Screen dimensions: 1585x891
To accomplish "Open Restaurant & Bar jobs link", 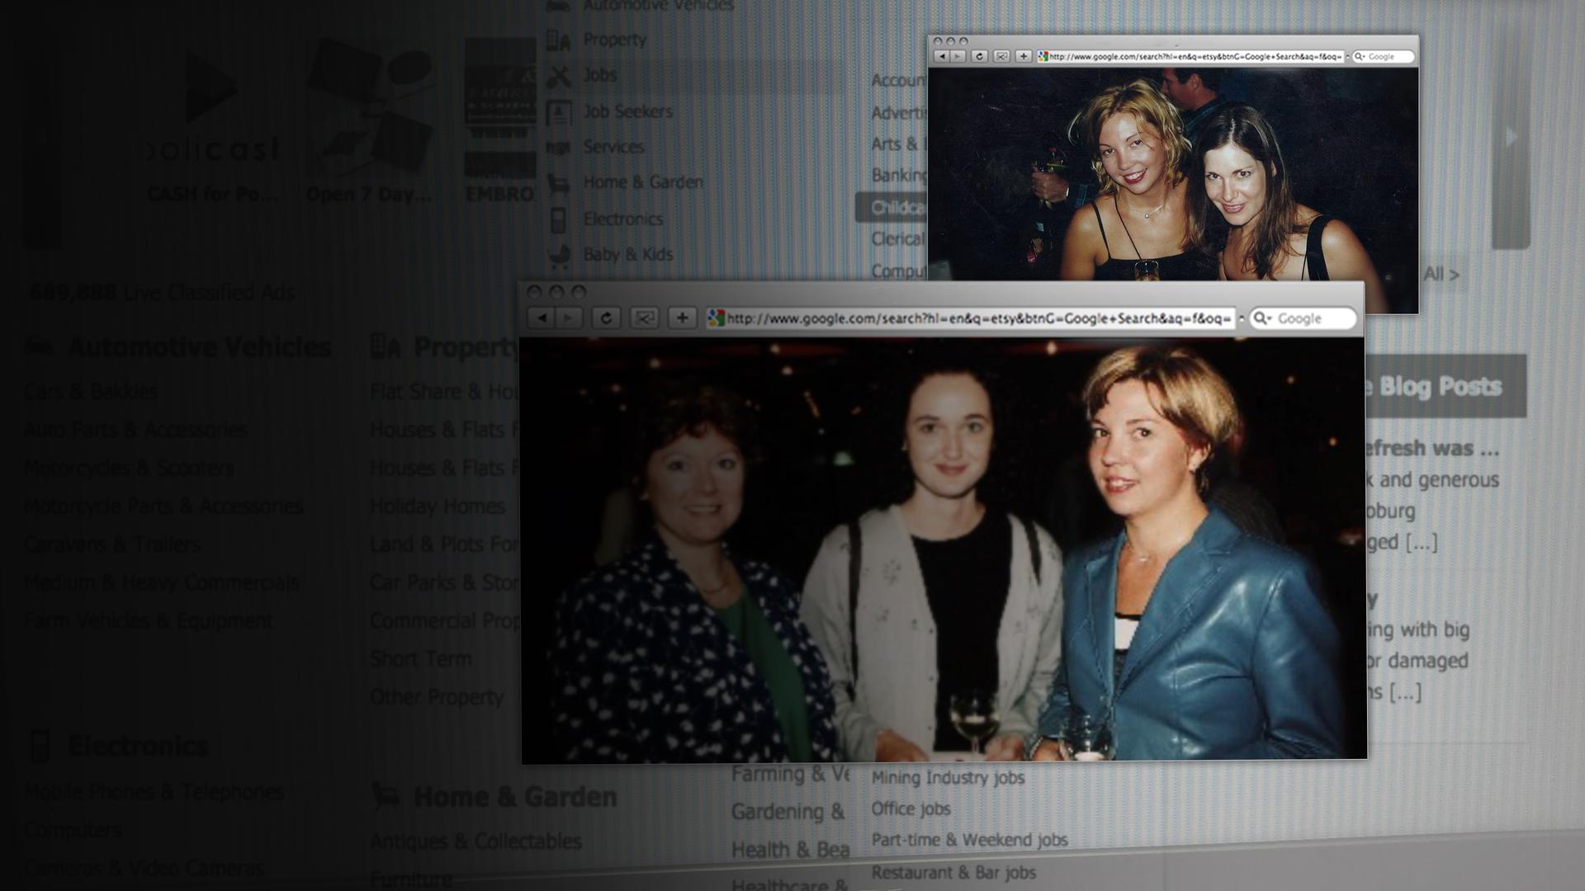I will (x=953, y=872).
